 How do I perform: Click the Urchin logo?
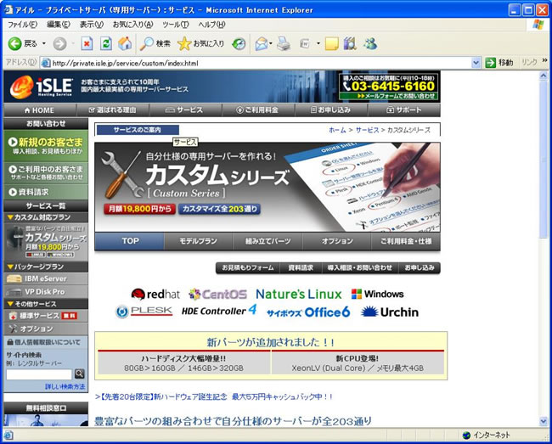point(390,312)
